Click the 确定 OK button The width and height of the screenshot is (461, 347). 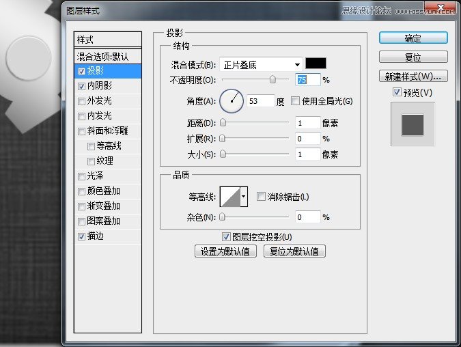413,38
